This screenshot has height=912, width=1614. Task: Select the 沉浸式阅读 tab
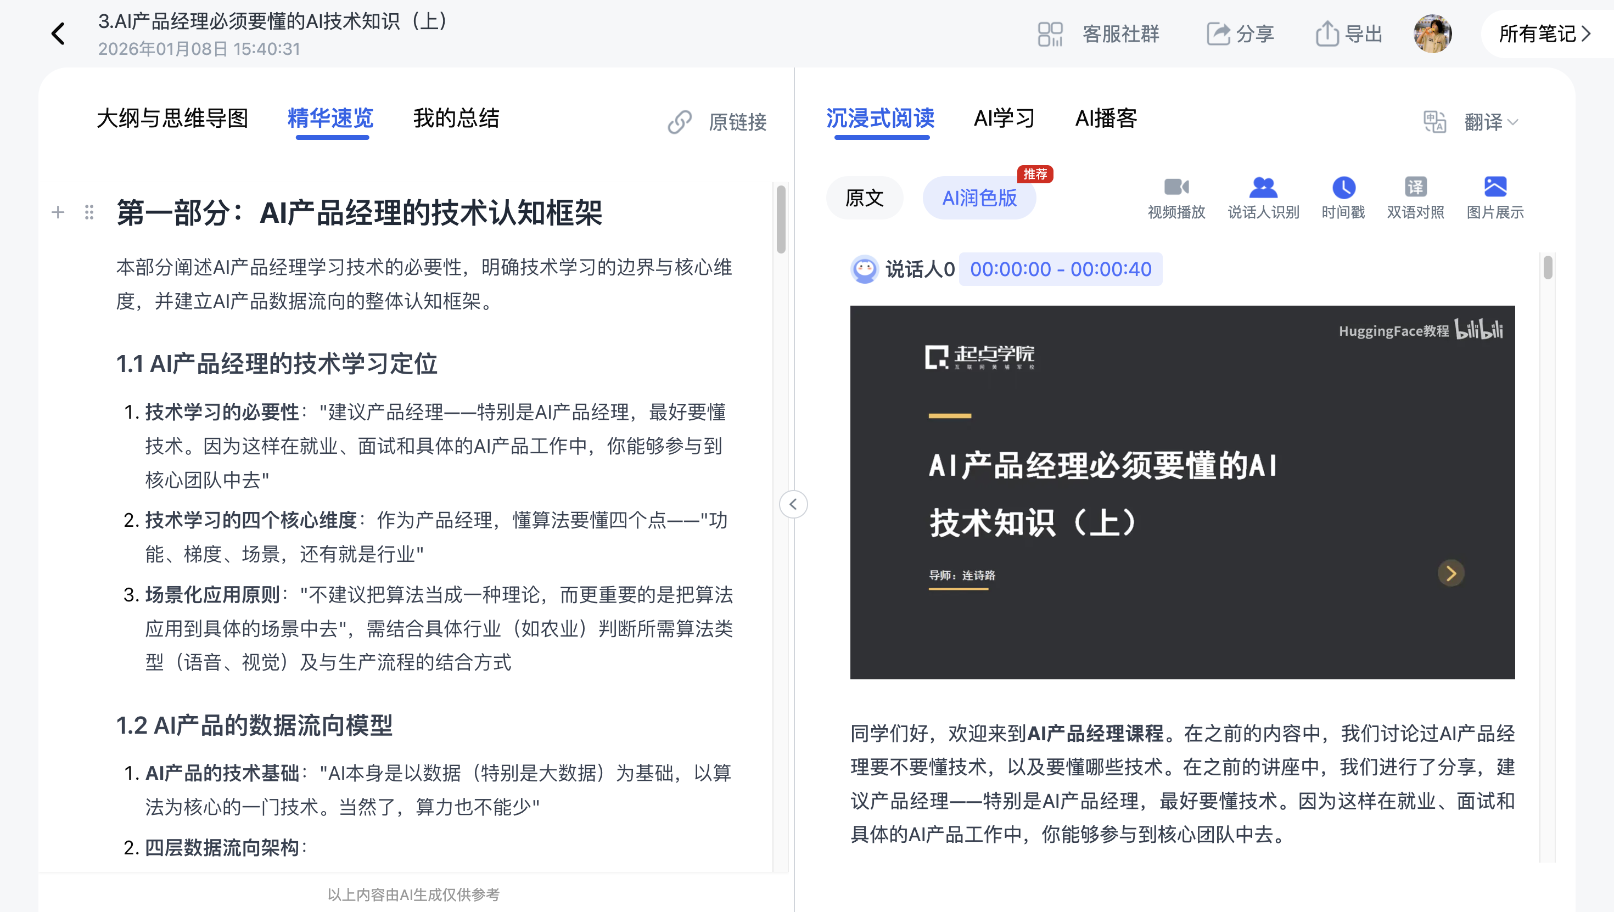881,118
